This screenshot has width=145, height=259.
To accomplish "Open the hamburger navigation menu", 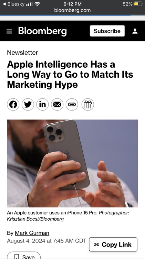I will [x=9, y=31].
